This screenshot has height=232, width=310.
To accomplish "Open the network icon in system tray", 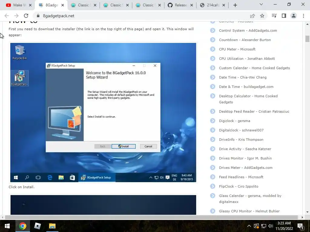I will click(x=264, y=226).
